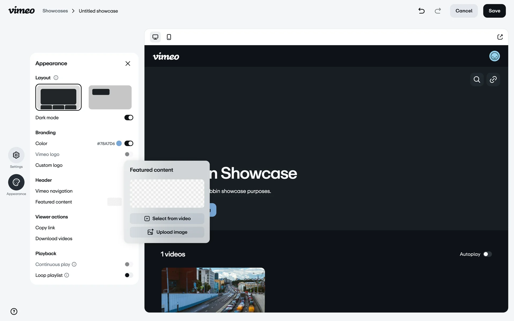Open the #78A7D6 color swatch
The height and width of the screenshot is (321, 514).
coord(119,143)
